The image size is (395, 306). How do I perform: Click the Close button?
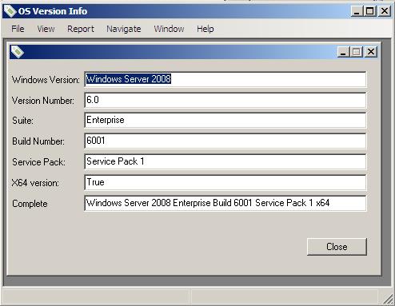337,247
